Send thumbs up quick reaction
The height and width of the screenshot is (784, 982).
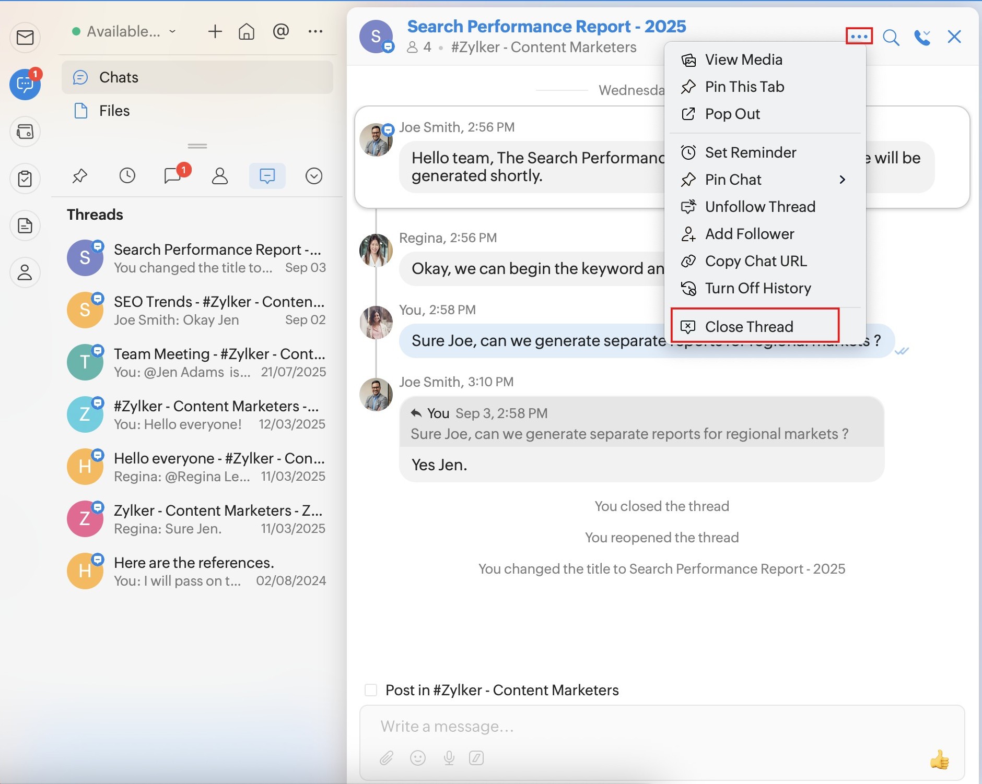point(939,759)
